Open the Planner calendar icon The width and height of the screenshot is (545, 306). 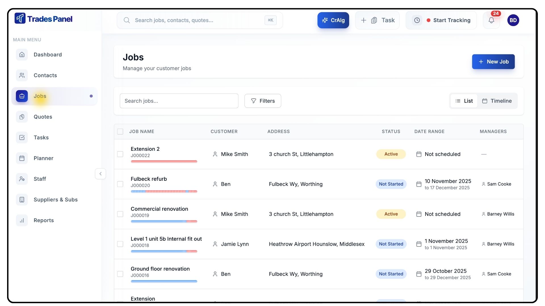click(x=22, y=158)
